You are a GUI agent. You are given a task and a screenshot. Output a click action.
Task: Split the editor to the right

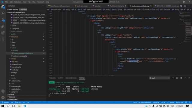[x=185, y=6]
